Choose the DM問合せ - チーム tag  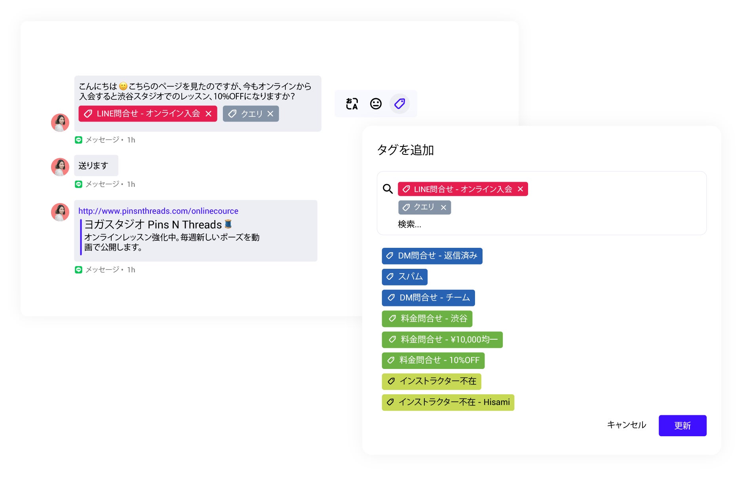[x=428, y=298]
